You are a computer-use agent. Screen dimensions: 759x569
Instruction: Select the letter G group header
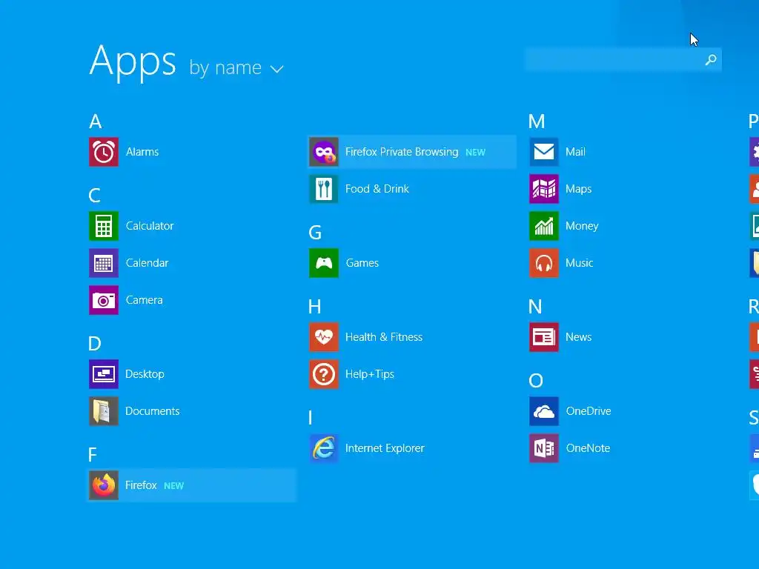pos(315,233)
